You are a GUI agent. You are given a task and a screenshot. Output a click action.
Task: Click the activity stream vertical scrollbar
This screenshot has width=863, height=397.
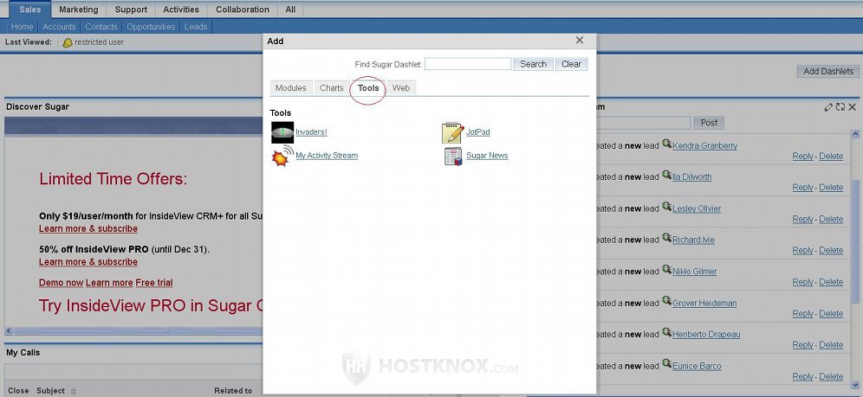(855, 241)
